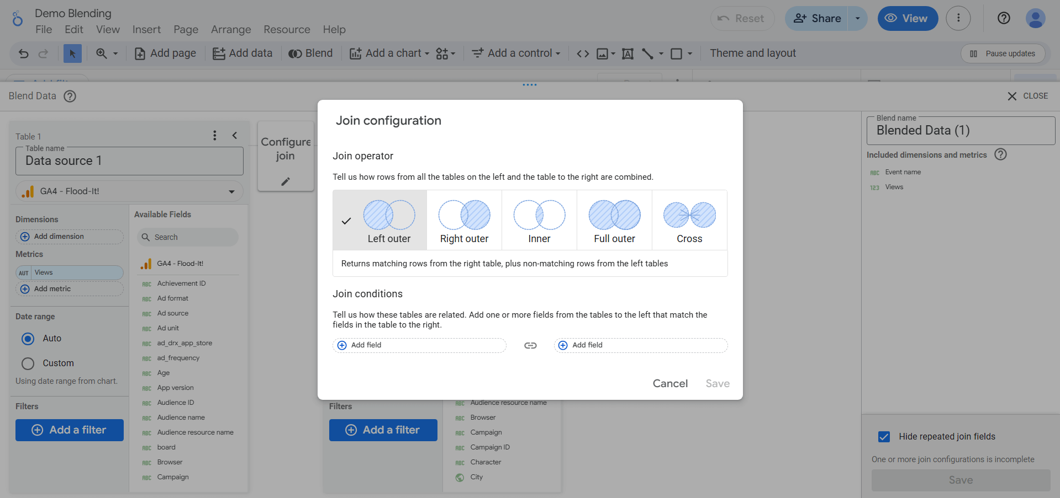The height and width of the screenshot is (498, 1060).
Task: Toggle the Hide repeated join fields checkbox
Action: point(884,437)
